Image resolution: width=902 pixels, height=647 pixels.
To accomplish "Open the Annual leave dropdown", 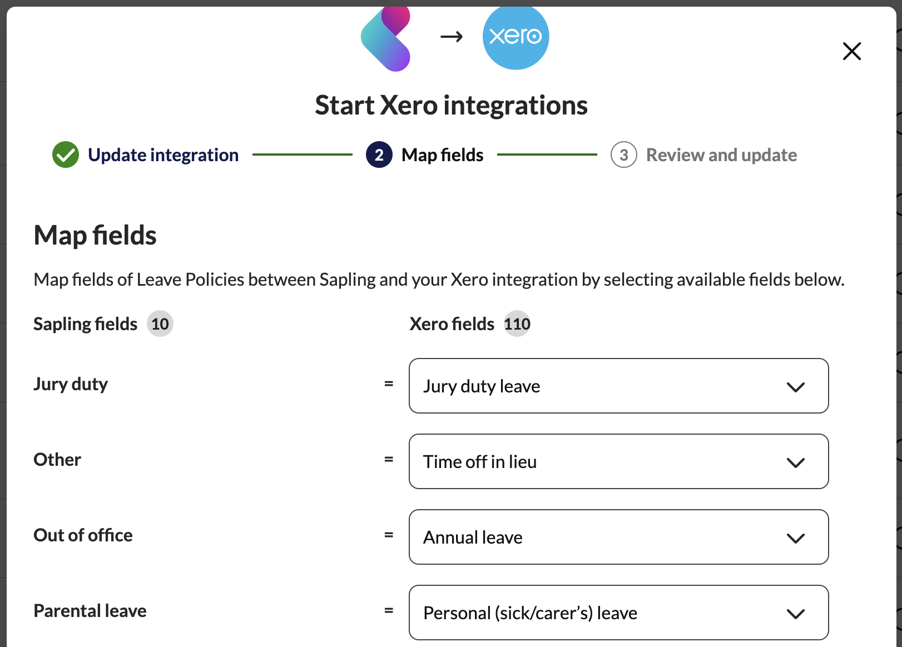I will [x=618, y=537].
